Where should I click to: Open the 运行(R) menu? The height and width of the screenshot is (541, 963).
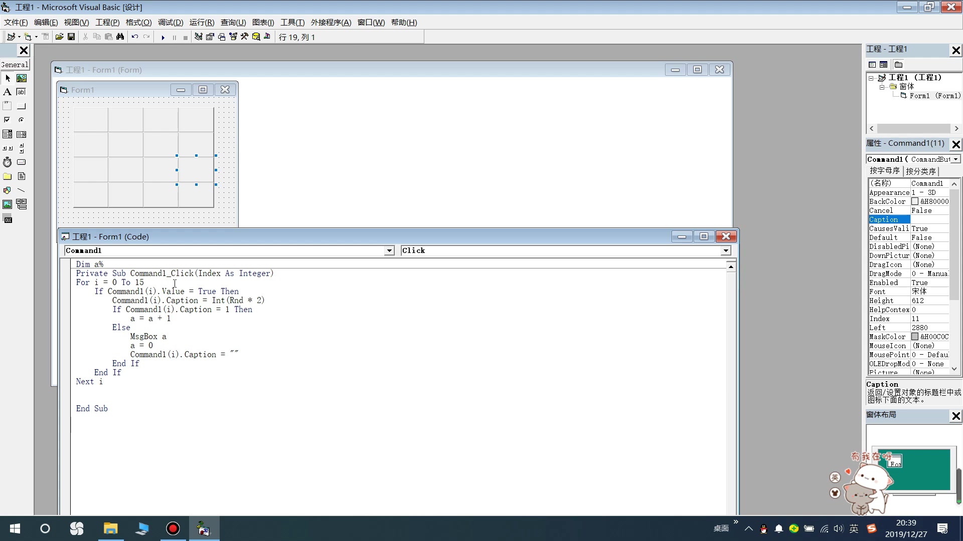[x=202, y=23]
